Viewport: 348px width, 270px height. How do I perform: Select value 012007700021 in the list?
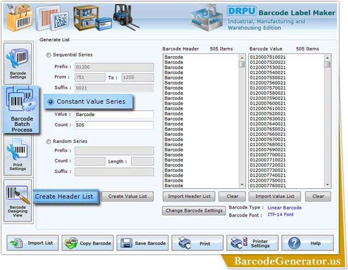pos(268,155)
